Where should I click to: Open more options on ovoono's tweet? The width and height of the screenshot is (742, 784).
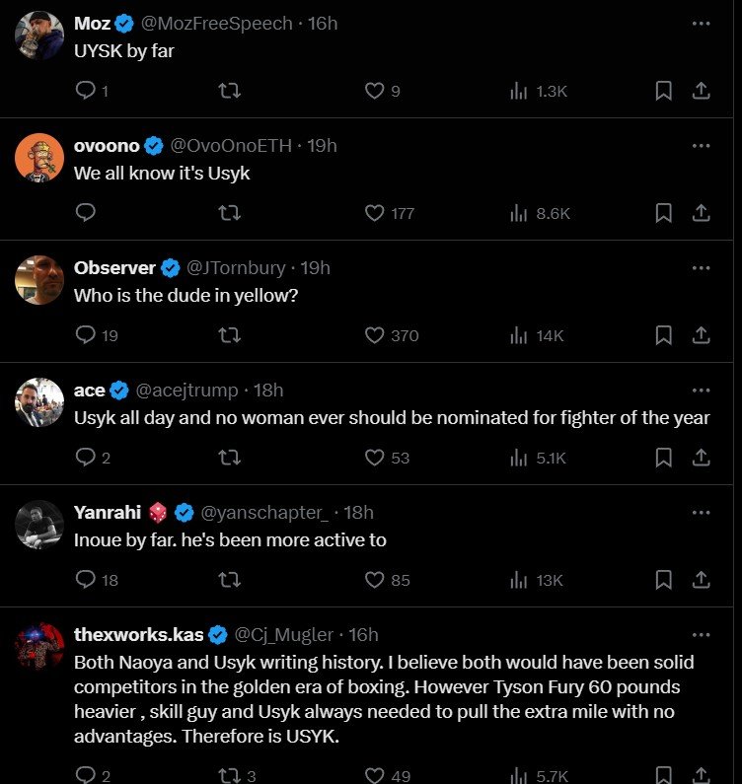[x=701, y=145]
